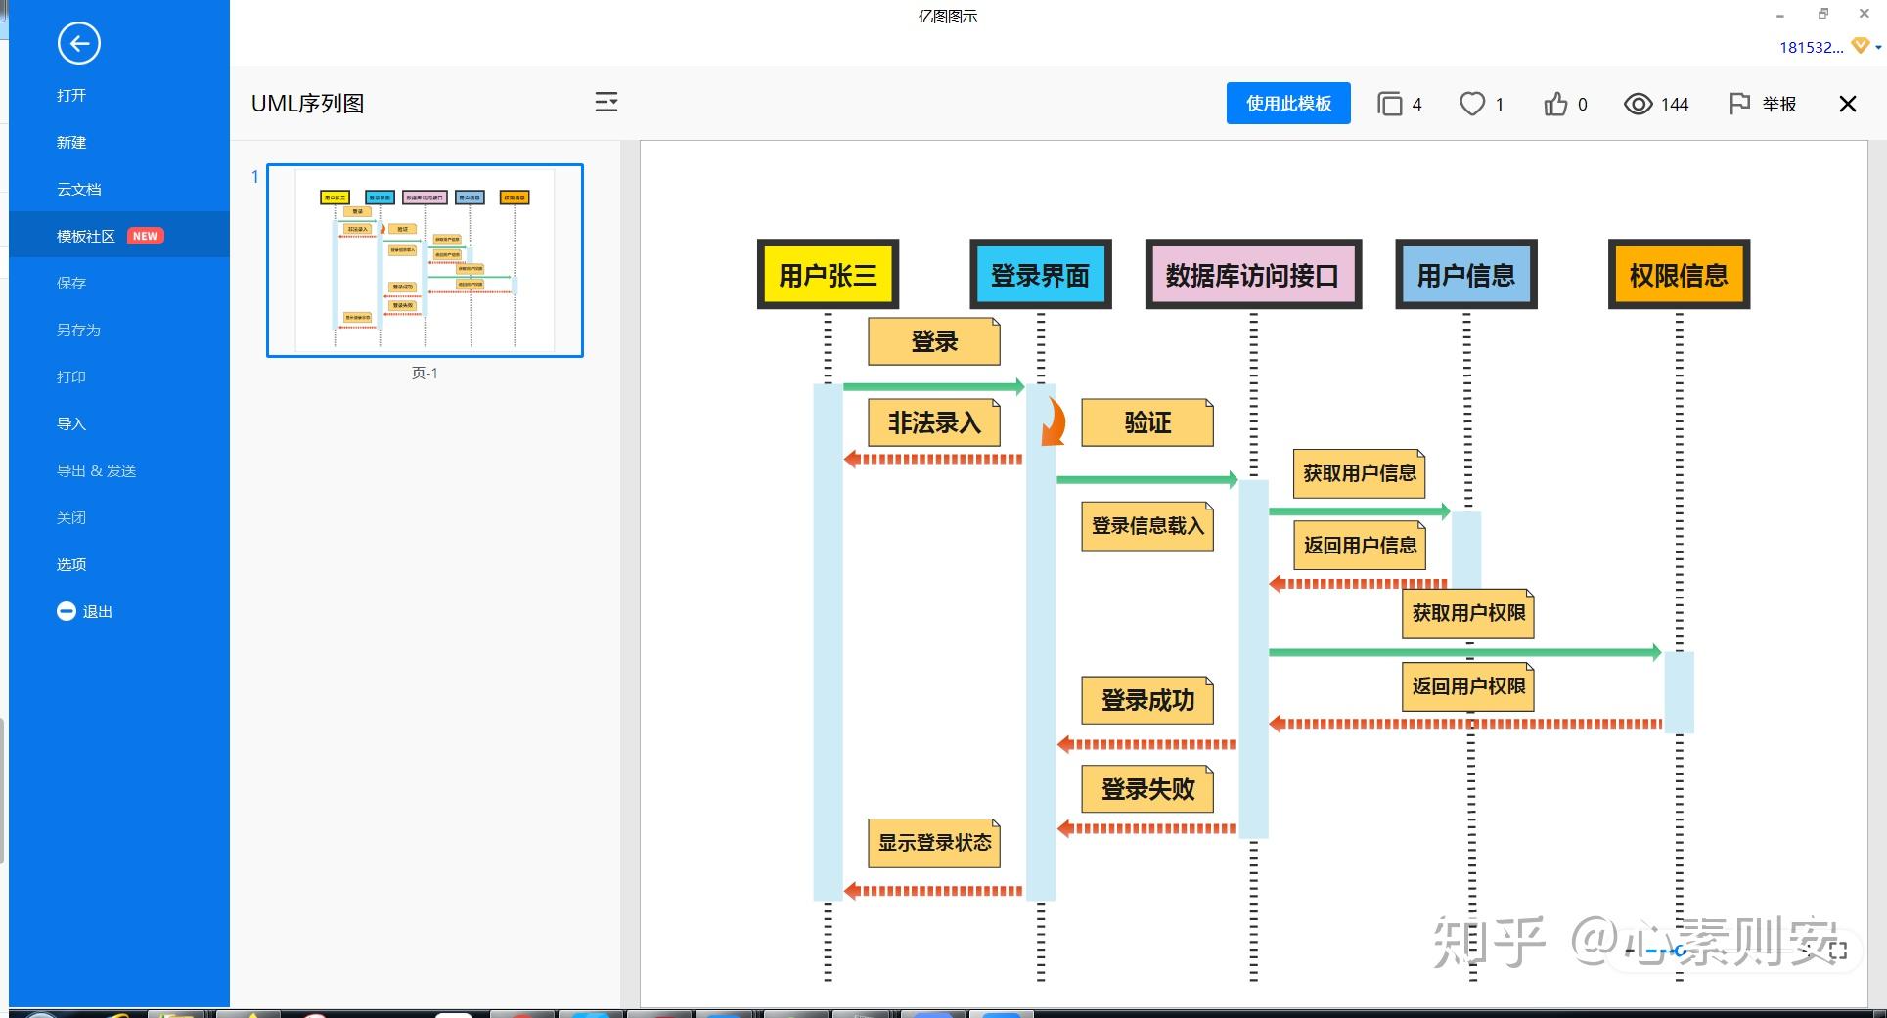Open 选项 in the sidebar
1887x1018 pixels.
coord(71,564)
